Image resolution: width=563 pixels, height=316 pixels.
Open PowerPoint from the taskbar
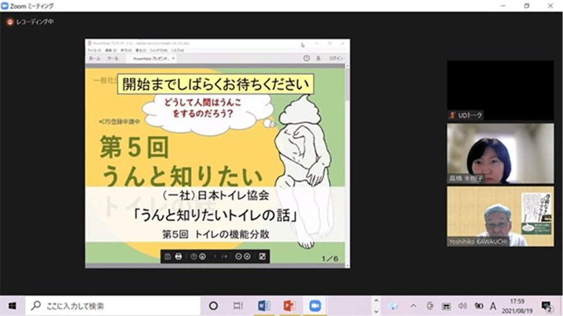(x=289, y=305)
